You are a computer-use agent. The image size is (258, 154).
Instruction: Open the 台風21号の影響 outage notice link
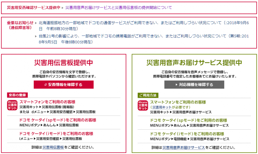click(x=144, y=39)
